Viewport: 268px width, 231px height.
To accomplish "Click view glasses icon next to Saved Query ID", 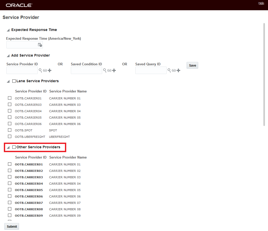I will [174, 70].
